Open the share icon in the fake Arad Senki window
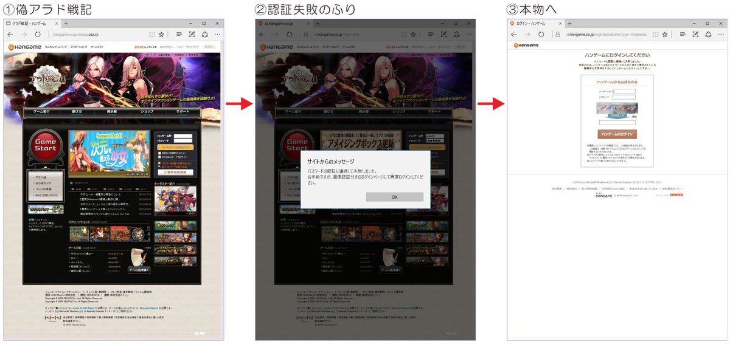 204,35
